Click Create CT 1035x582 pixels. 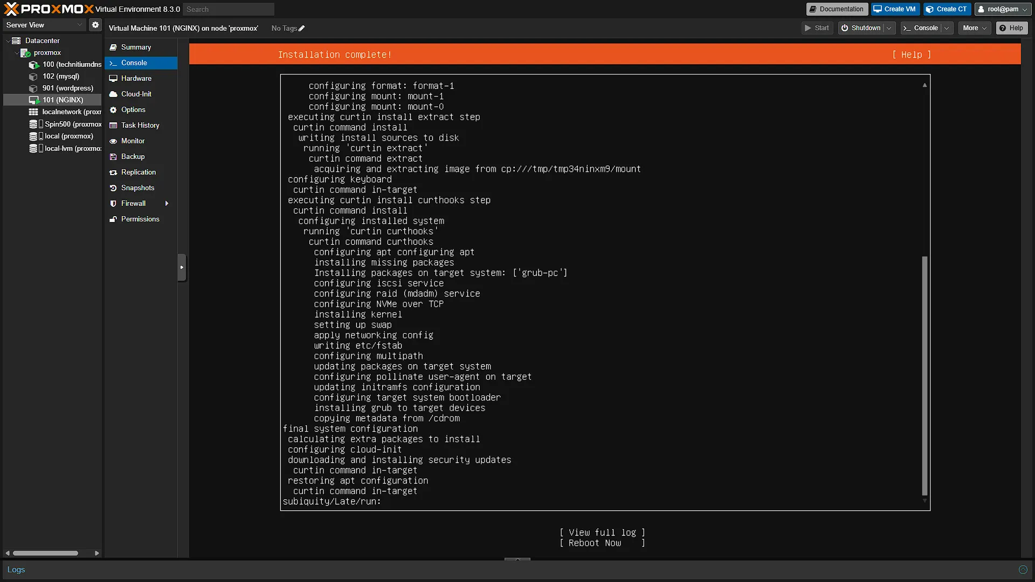click(947, 9)
